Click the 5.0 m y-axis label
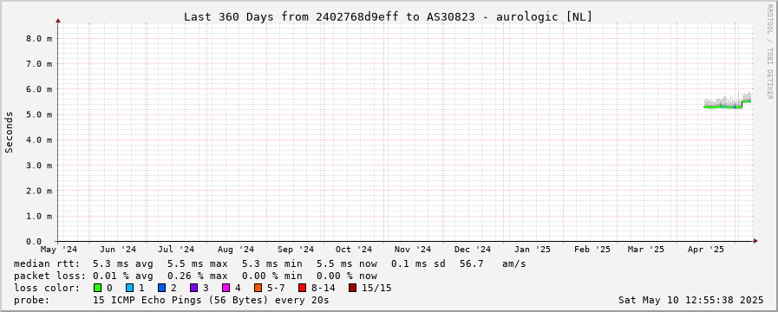 click(x=39, y=114)
